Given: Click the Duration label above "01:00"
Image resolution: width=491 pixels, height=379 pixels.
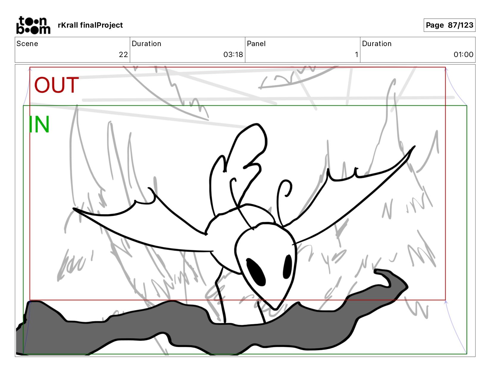Looking at the screenshot, I should pos(377,44).
